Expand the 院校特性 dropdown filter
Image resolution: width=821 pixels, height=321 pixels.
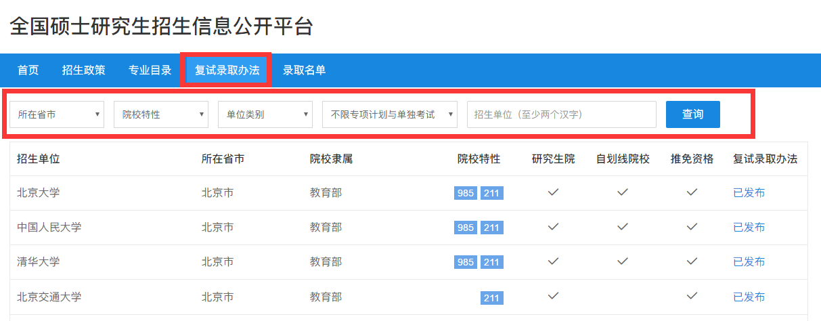pos(161,114)
